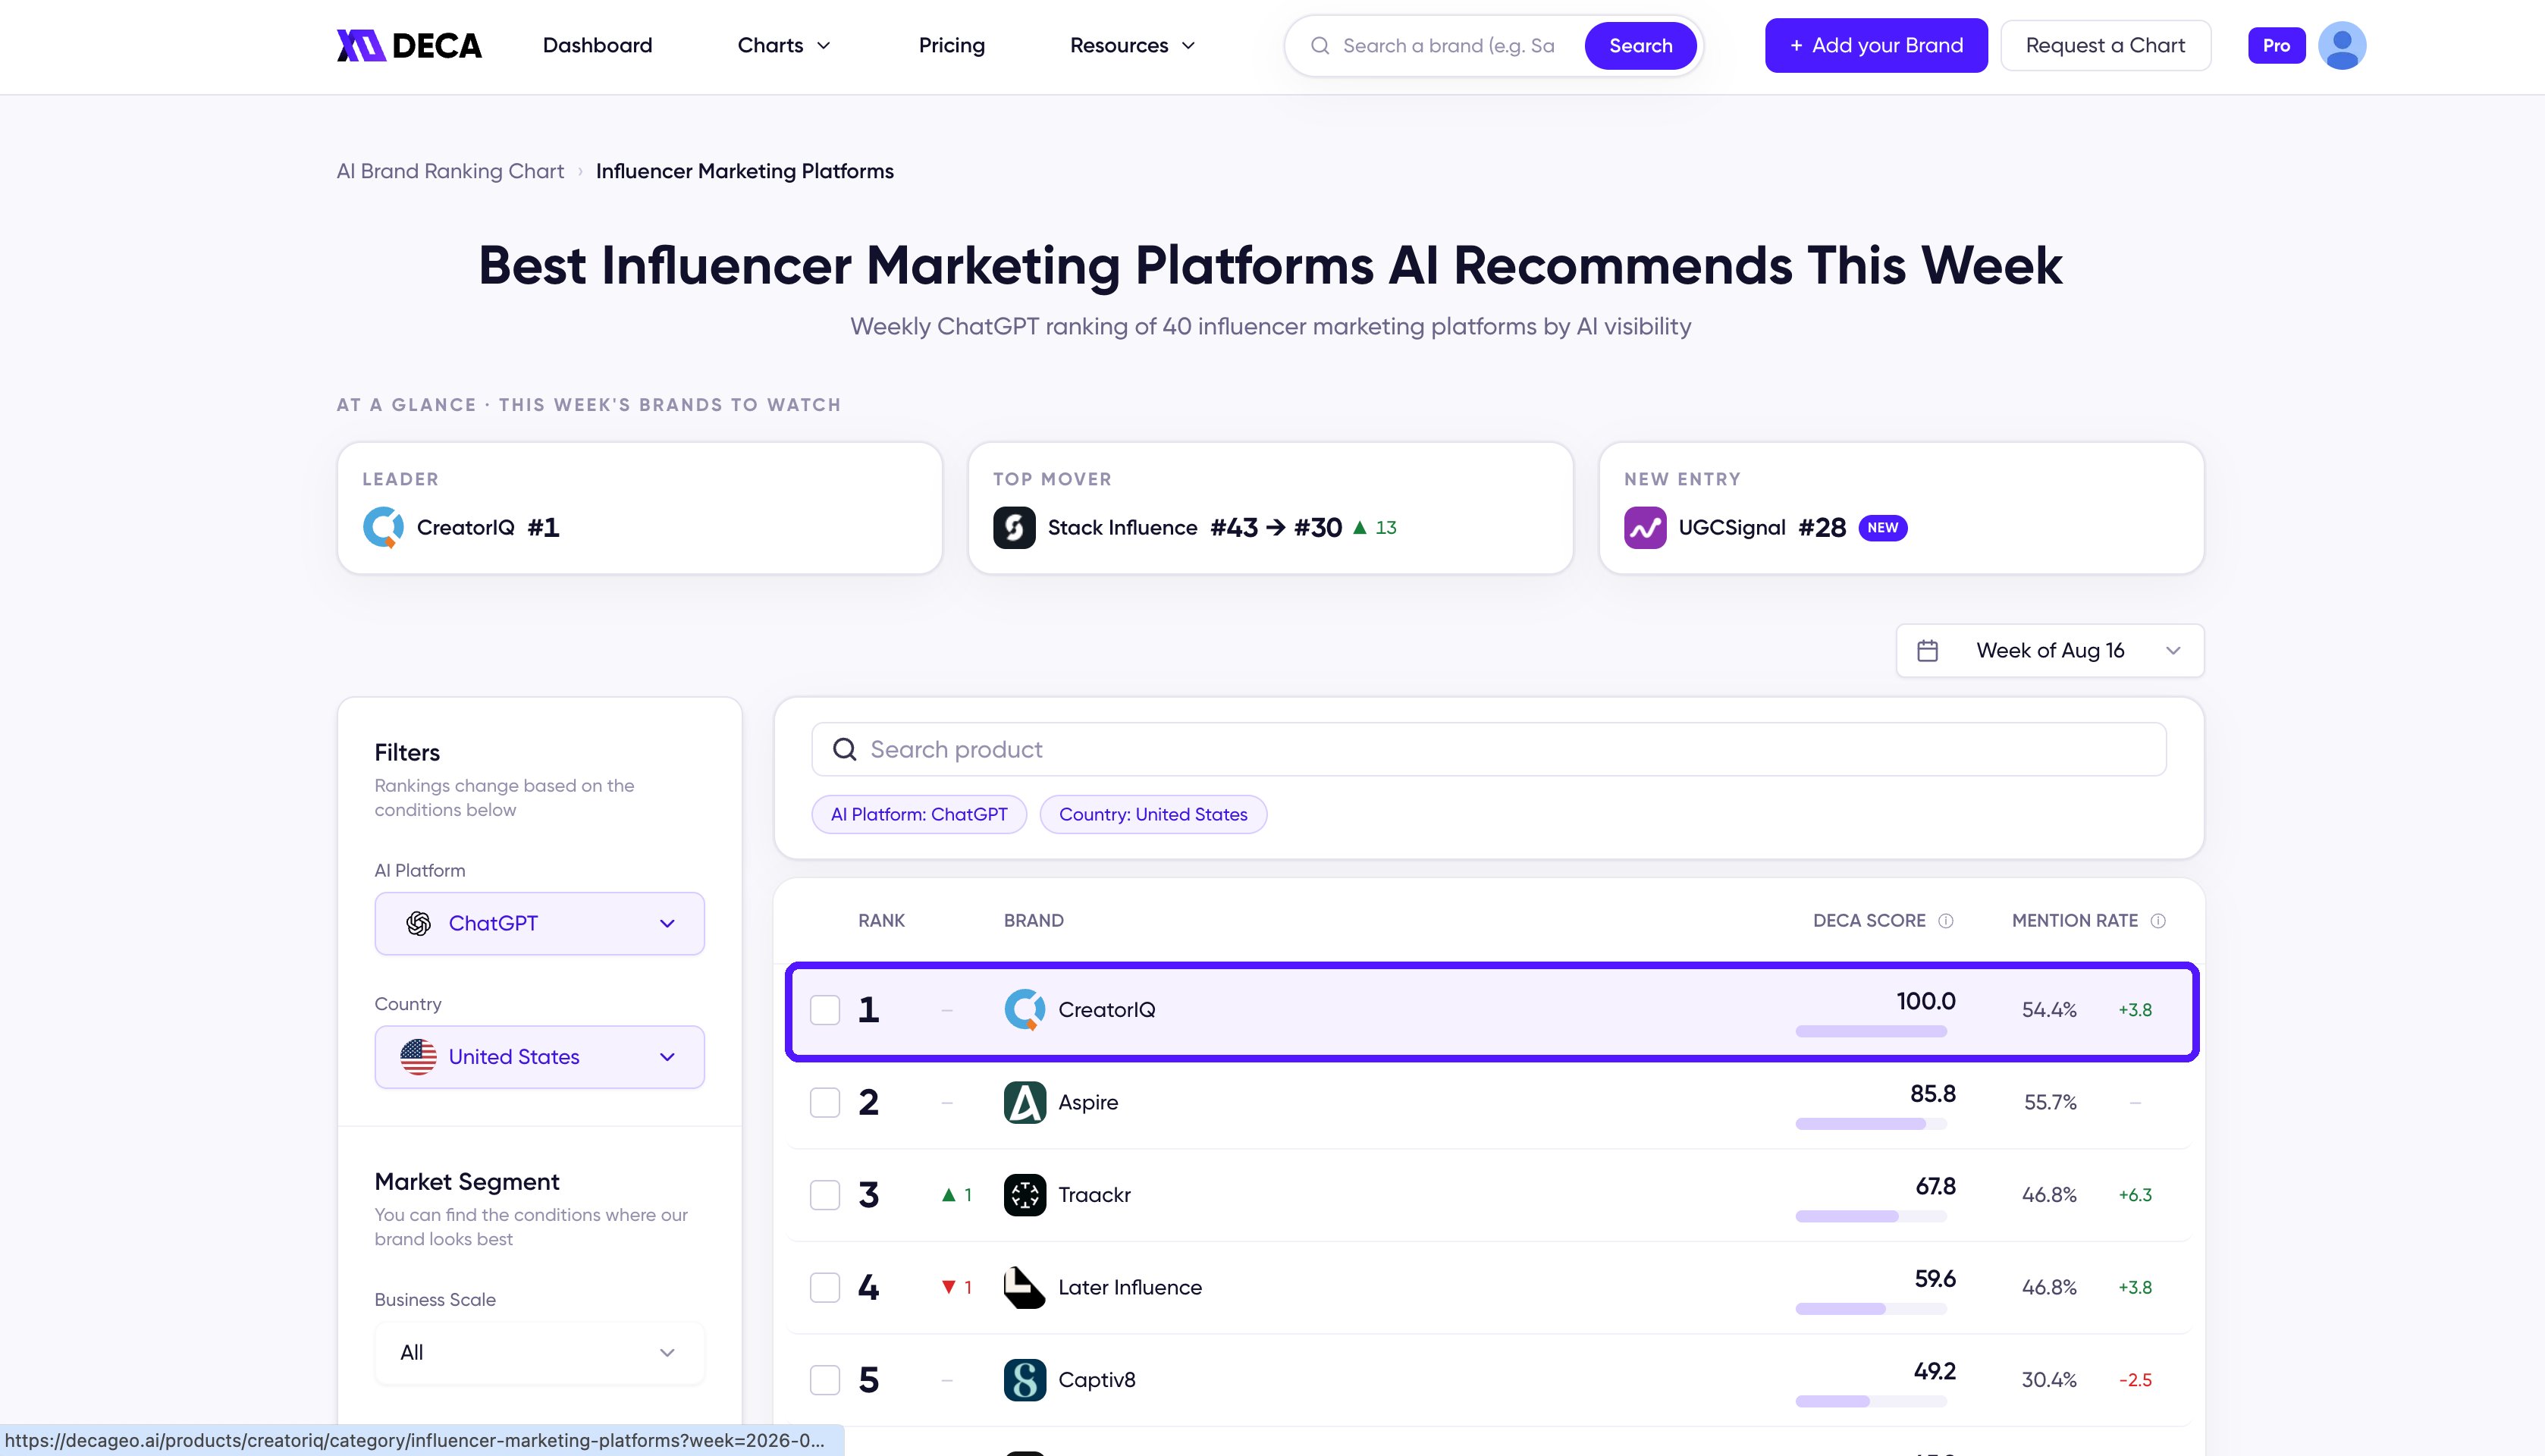The image size is (2545, 1456).
Task: Click the Country: United States filter chip
Action: click(1153, 814)
